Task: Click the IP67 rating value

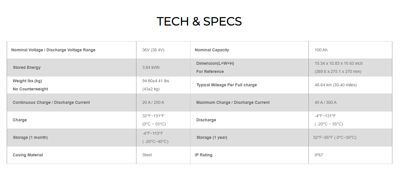Action: point(319,155)
